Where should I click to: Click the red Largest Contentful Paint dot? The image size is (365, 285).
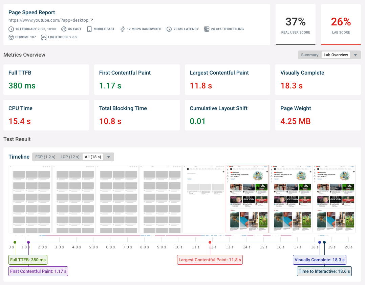point(210,242)
